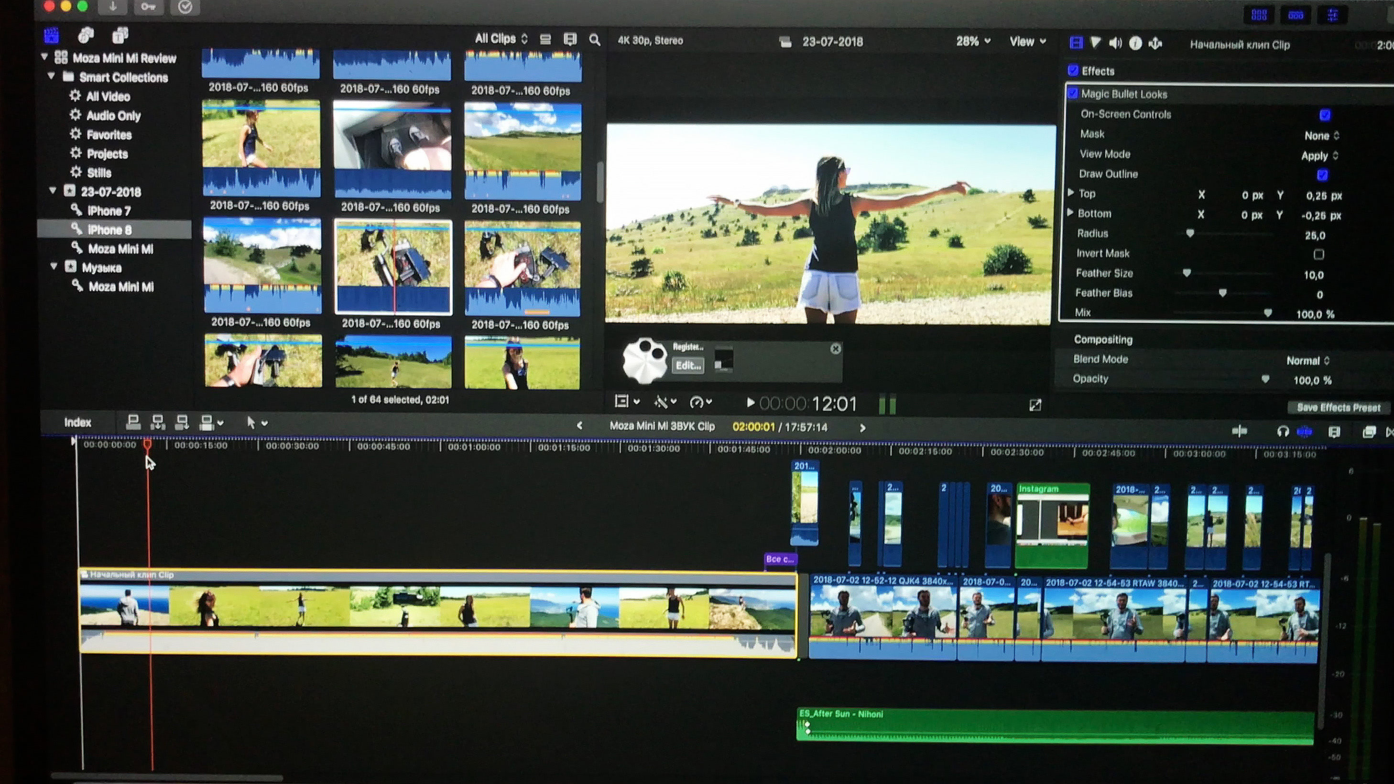Open the photos and audio sidebar
The height and width of the screenshot is (784, 1394).
click(x=86, y=36)
